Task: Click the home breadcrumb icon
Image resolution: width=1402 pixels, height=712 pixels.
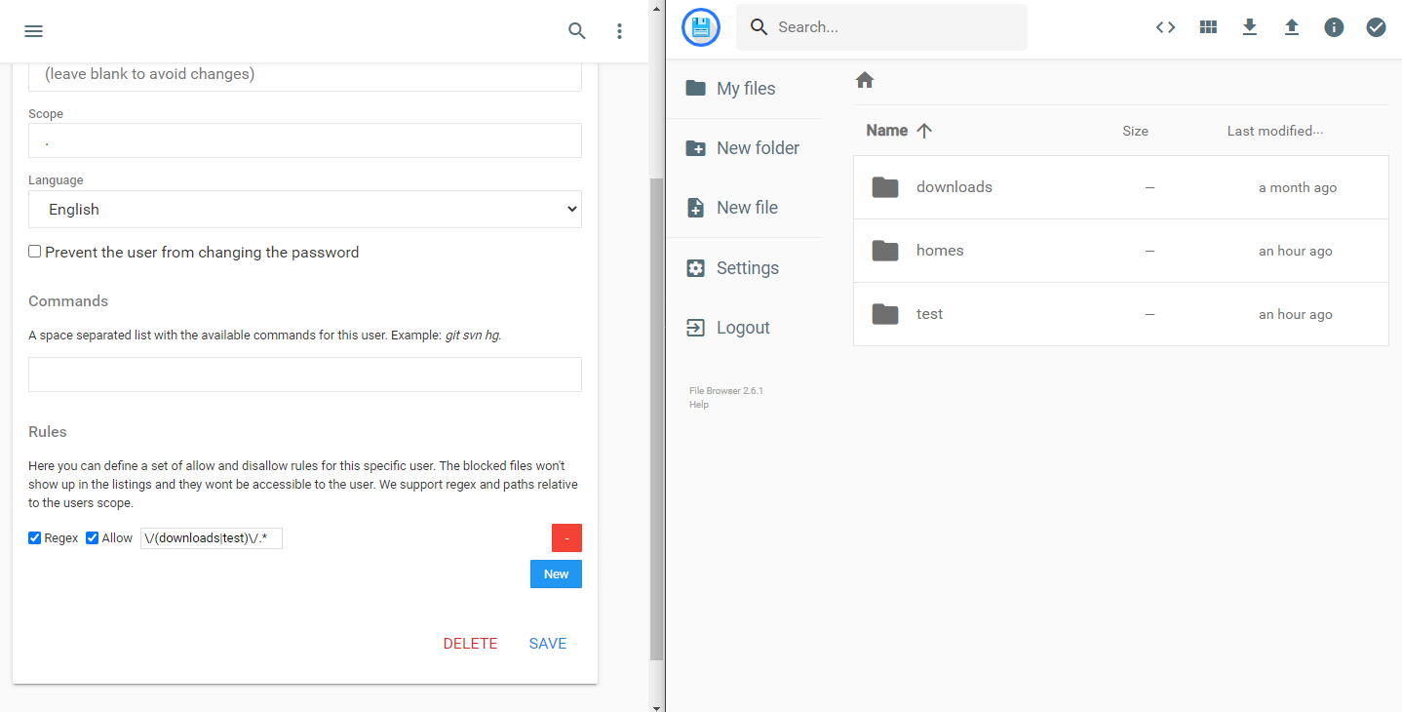Action: point(864,80)
